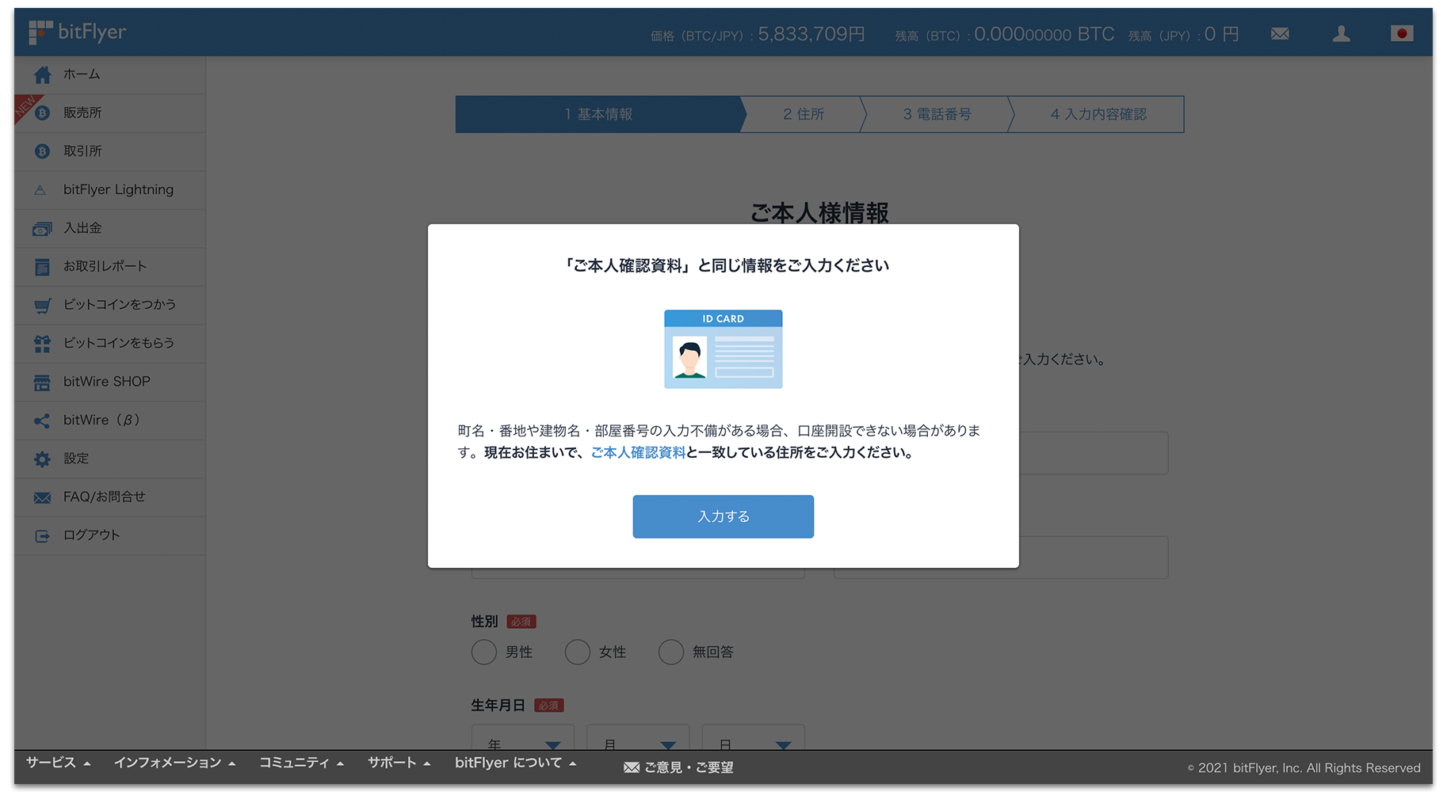Switch to the 2 住所 step tab
Screen dimensions: 1447x792
(803, 114)
